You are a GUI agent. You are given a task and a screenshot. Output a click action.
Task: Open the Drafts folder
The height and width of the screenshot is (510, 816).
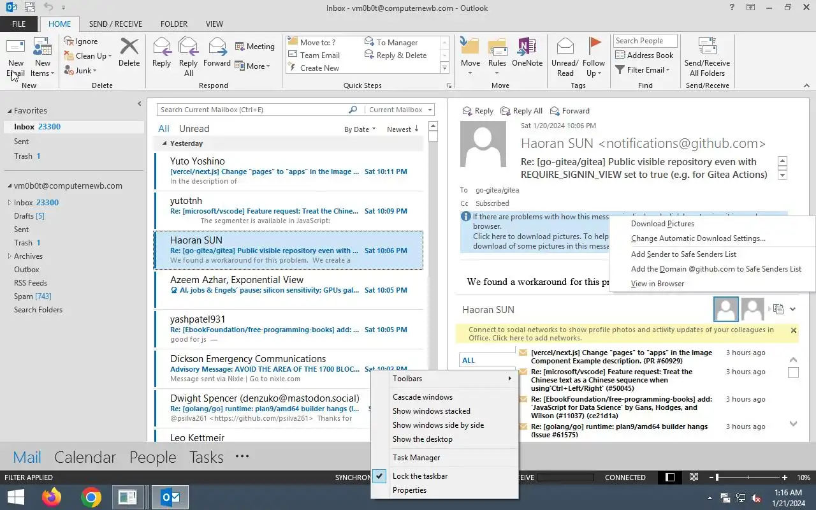[x=29, y=216]
